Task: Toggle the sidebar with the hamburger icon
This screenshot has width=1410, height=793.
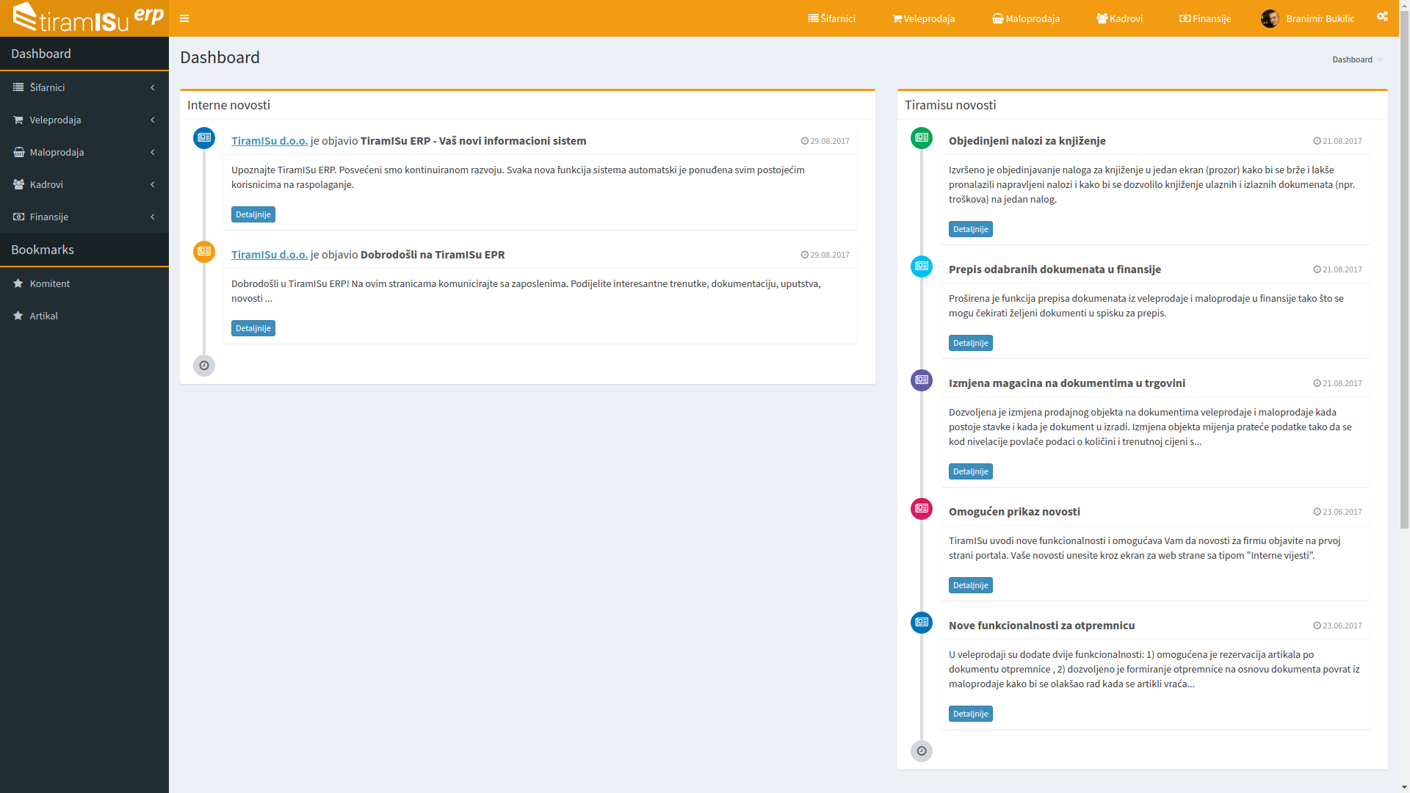Action: point(184,18)
